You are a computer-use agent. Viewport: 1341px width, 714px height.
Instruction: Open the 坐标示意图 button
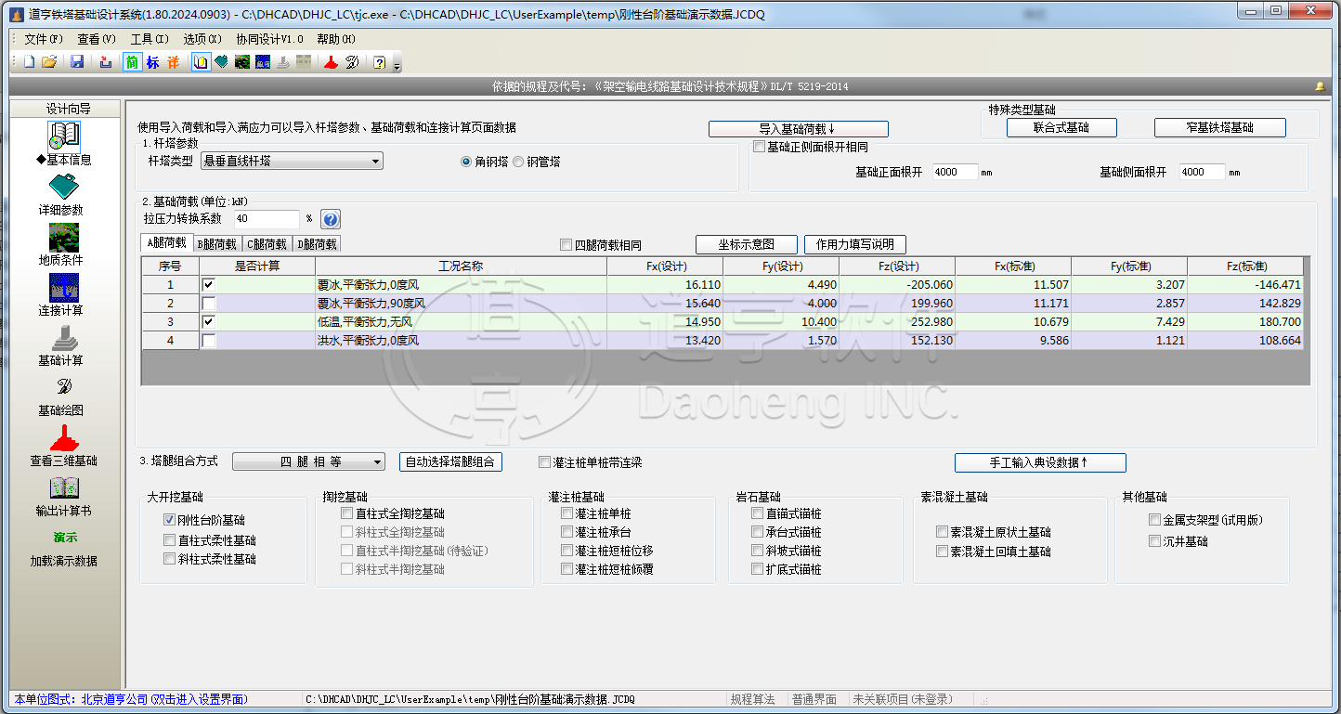tap(747, 244)
